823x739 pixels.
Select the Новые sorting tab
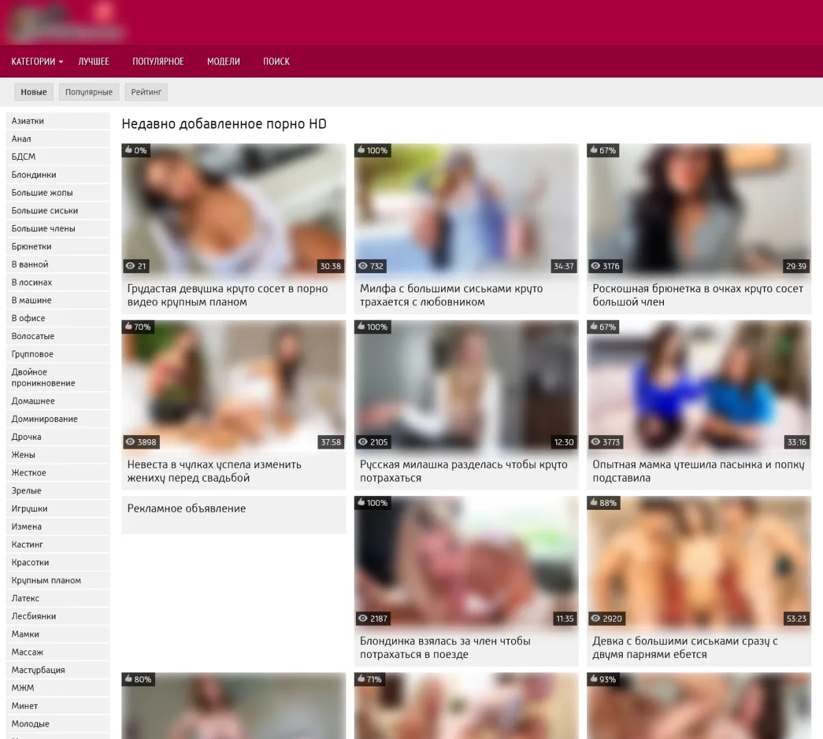(34, 92)
